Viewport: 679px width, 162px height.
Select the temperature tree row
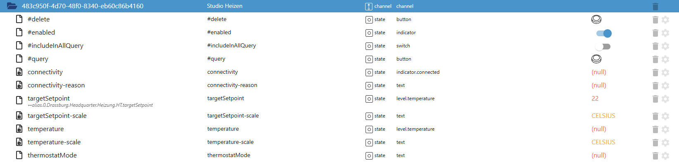(339, 129)
